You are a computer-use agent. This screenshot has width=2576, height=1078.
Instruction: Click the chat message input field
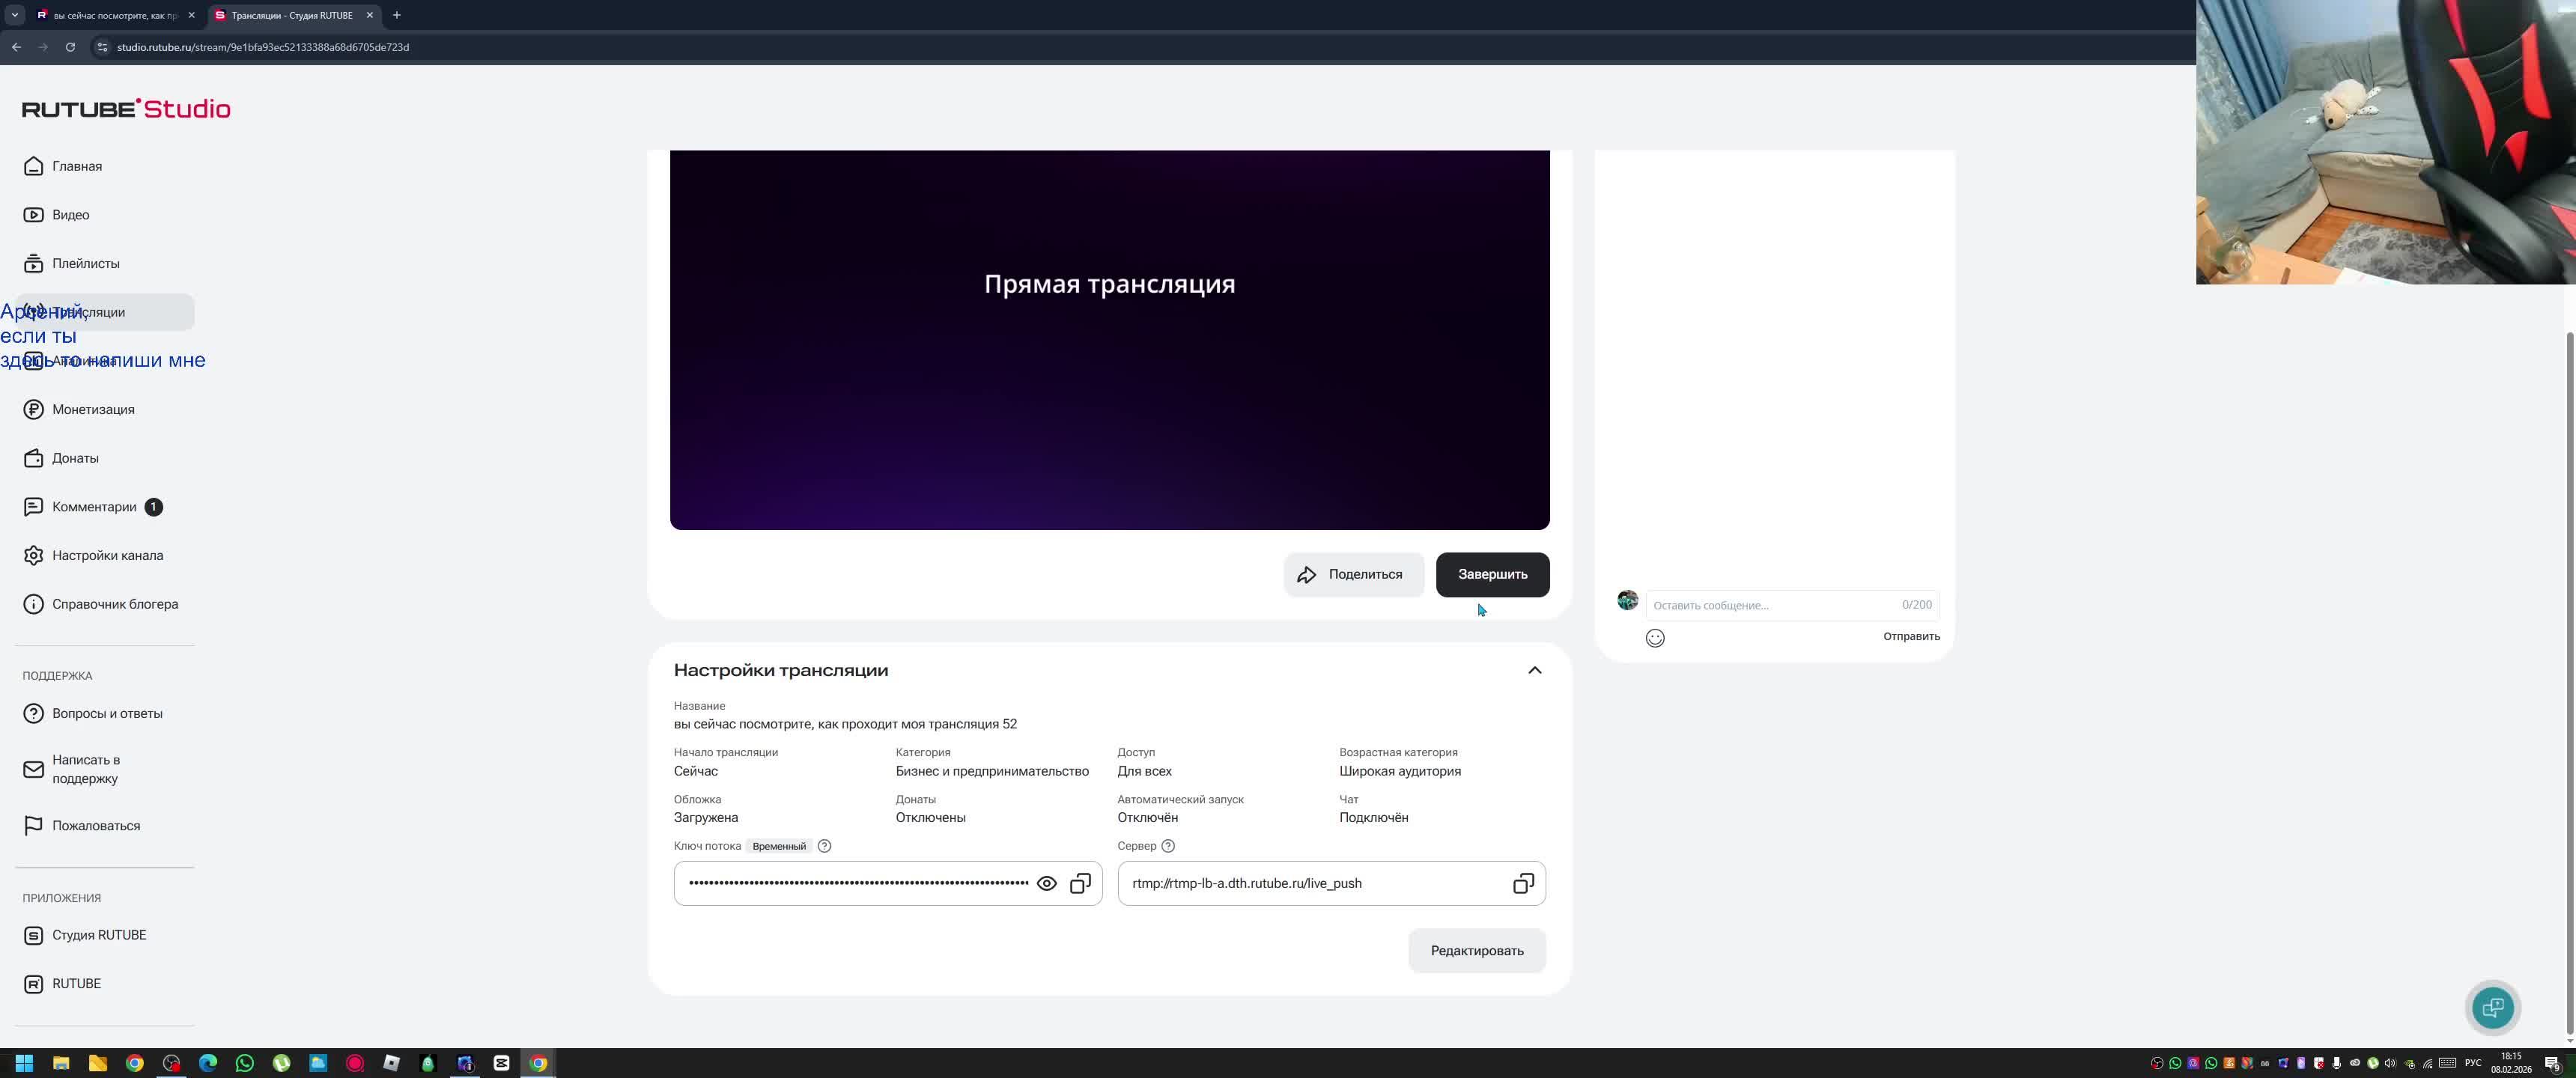click(x=1770, y=605)
